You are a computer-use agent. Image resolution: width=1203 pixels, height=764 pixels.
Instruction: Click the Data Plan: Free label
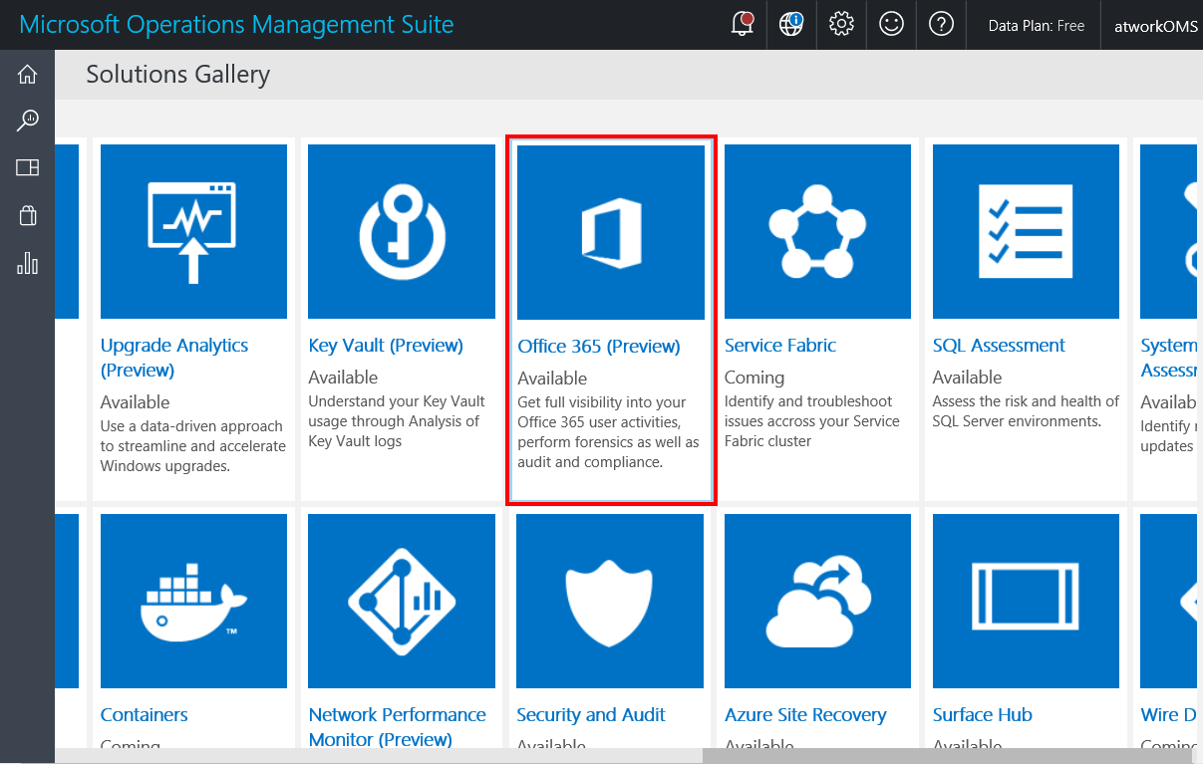[1036, 26]
